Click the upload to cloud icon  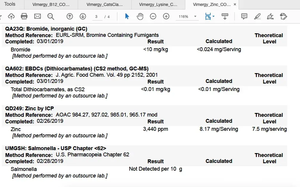coord(11,17)
